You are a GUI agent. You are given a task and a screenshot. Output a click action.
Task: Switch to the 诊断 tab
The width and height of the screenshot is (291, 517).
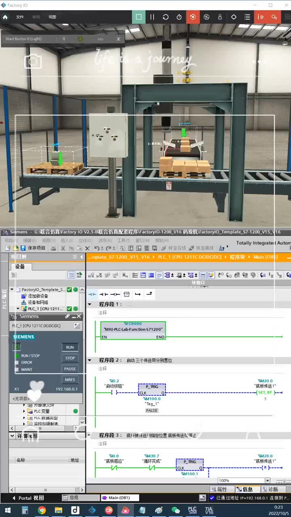(273, 489)
